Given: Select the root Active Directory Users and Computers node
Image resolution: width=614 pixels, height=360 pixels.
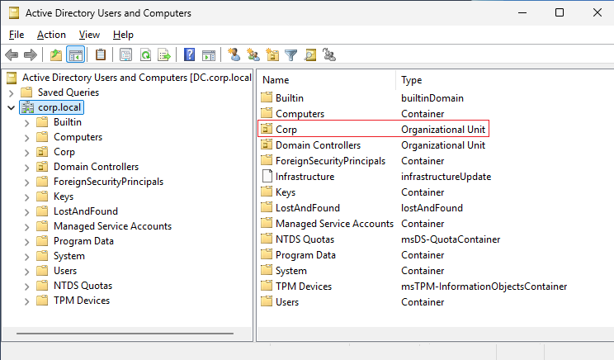Looking at the screenshot, I should [x=130, y=78].
